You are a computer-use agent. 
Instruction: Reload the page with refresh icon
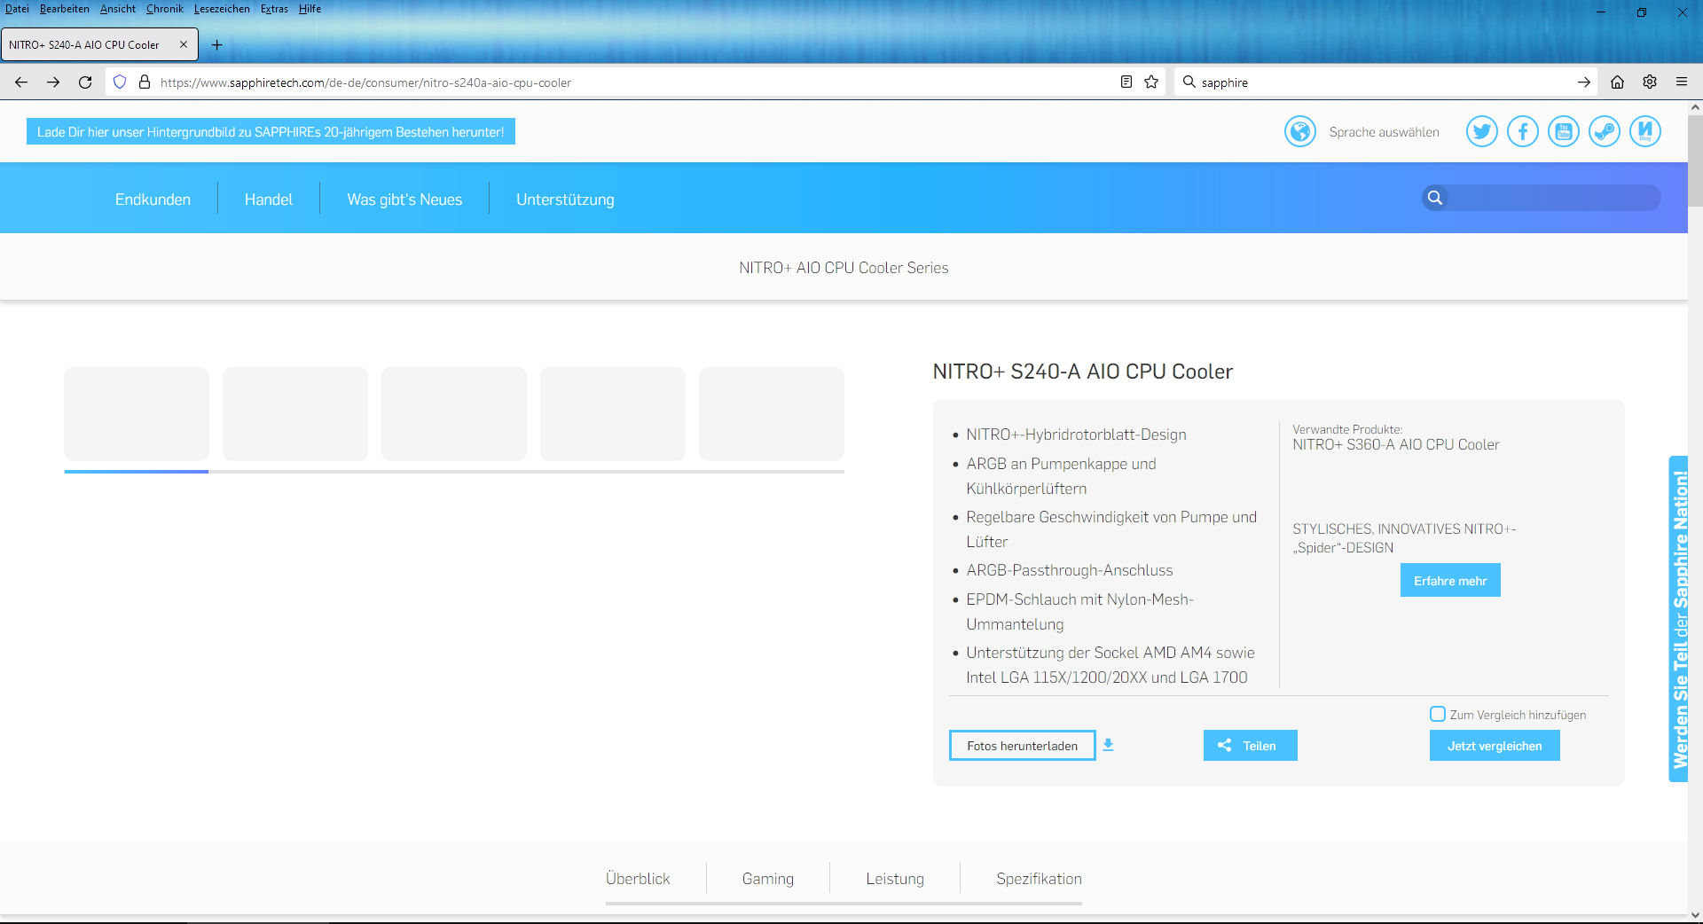pyautogui.click(x=85, y=82)
